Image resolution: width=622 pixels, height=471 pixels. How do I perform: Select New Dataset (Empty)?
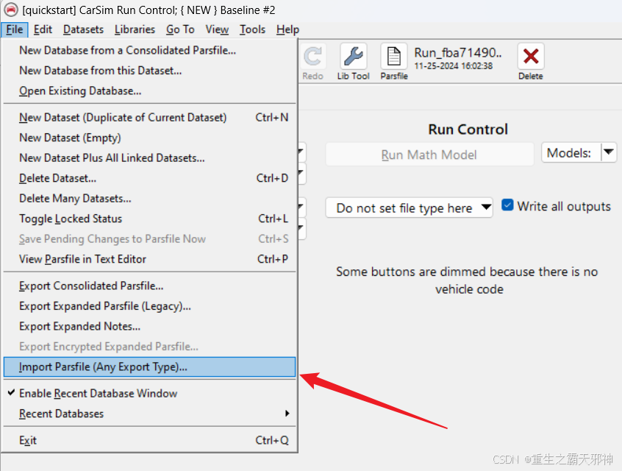(150, 138)
